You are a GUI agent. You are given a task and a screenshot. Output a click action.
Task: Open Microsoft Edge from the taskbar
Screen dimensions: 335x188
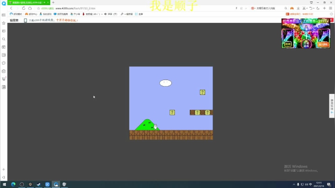coord(13,184)
